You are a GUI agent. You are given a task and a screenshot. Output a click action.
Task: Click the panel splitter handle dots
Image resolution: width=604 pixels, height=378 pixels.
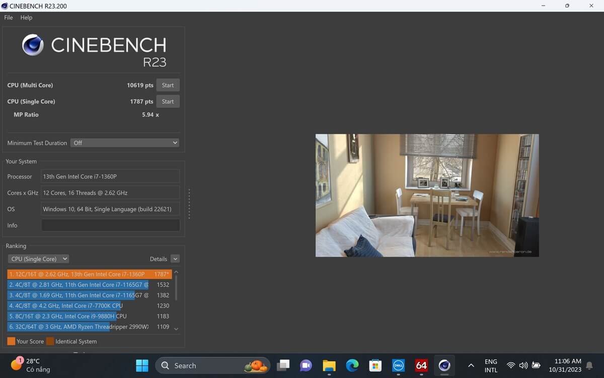pos(189,204)
